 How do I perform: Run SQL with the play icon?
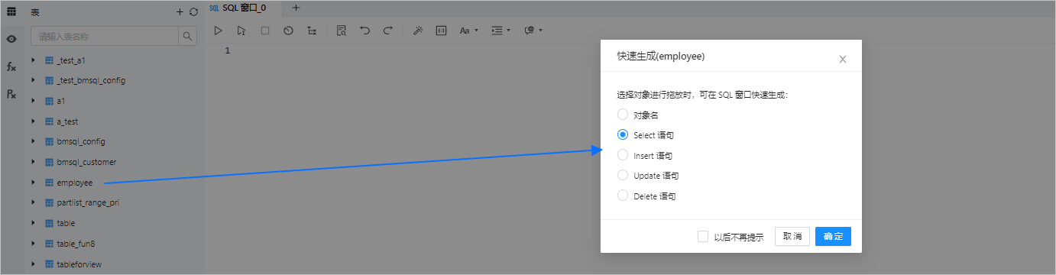(218, 31)
